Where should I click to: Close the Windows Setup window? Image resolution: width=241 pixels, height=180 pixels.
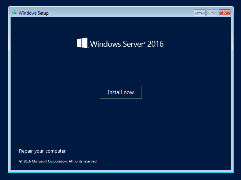point(225,13)
